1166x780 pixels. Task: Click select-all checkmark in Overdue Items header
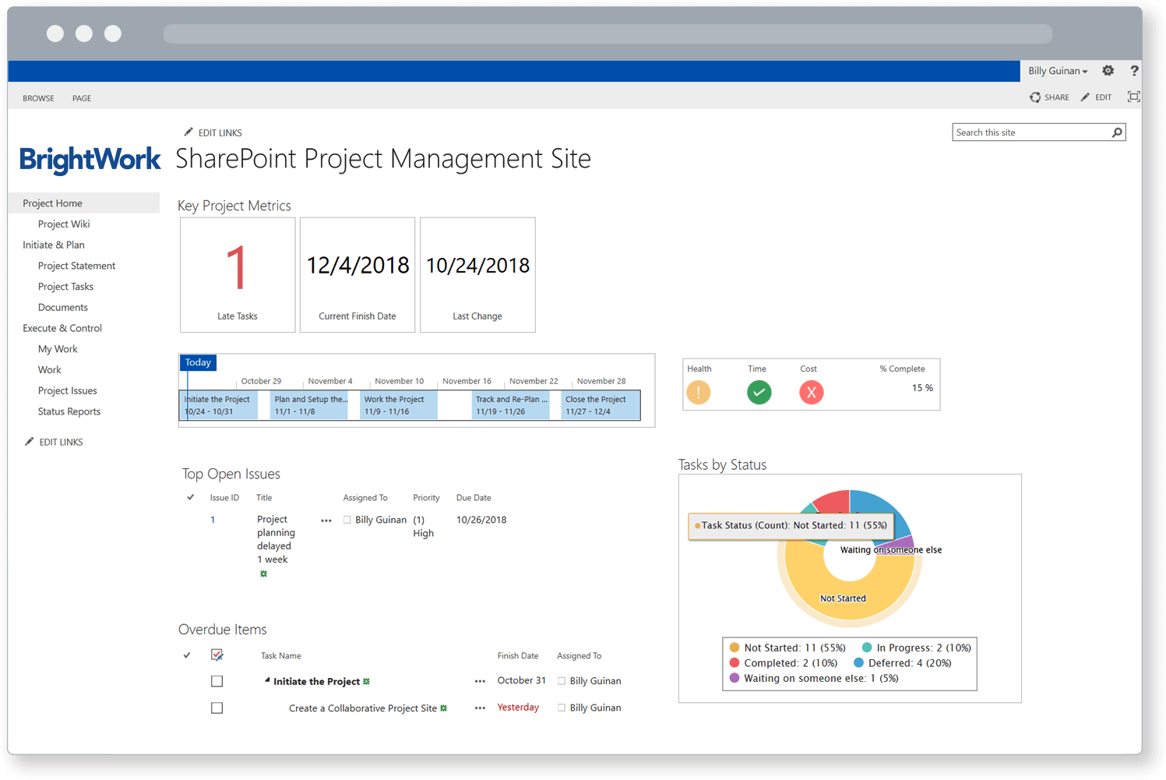(x=187, y=655)
